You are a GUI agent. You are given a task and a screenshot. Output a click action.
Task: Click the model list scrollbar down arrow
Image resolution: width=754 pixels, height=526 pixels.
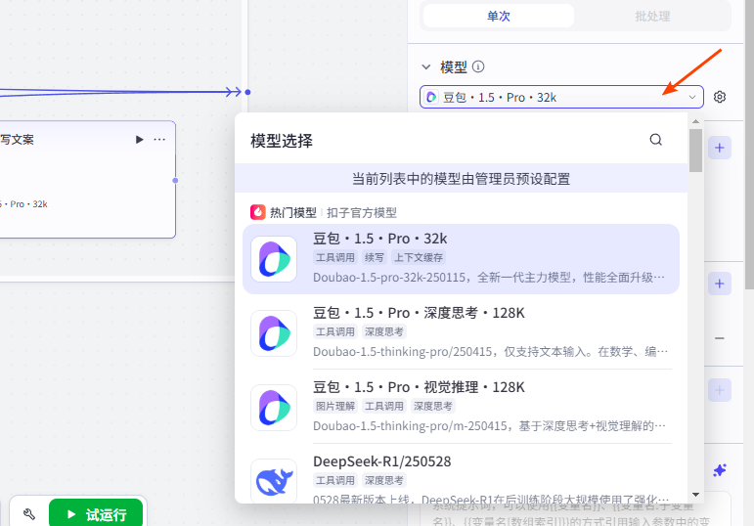coord(695,495)
